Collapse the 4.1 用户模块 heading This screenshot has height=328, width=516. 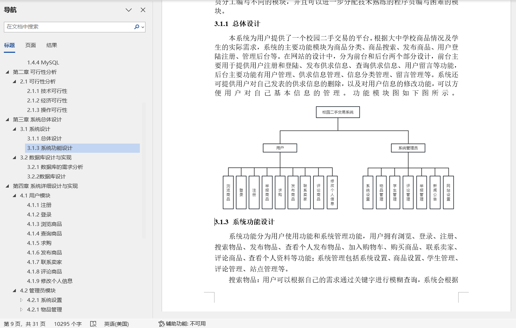[14, 196]
